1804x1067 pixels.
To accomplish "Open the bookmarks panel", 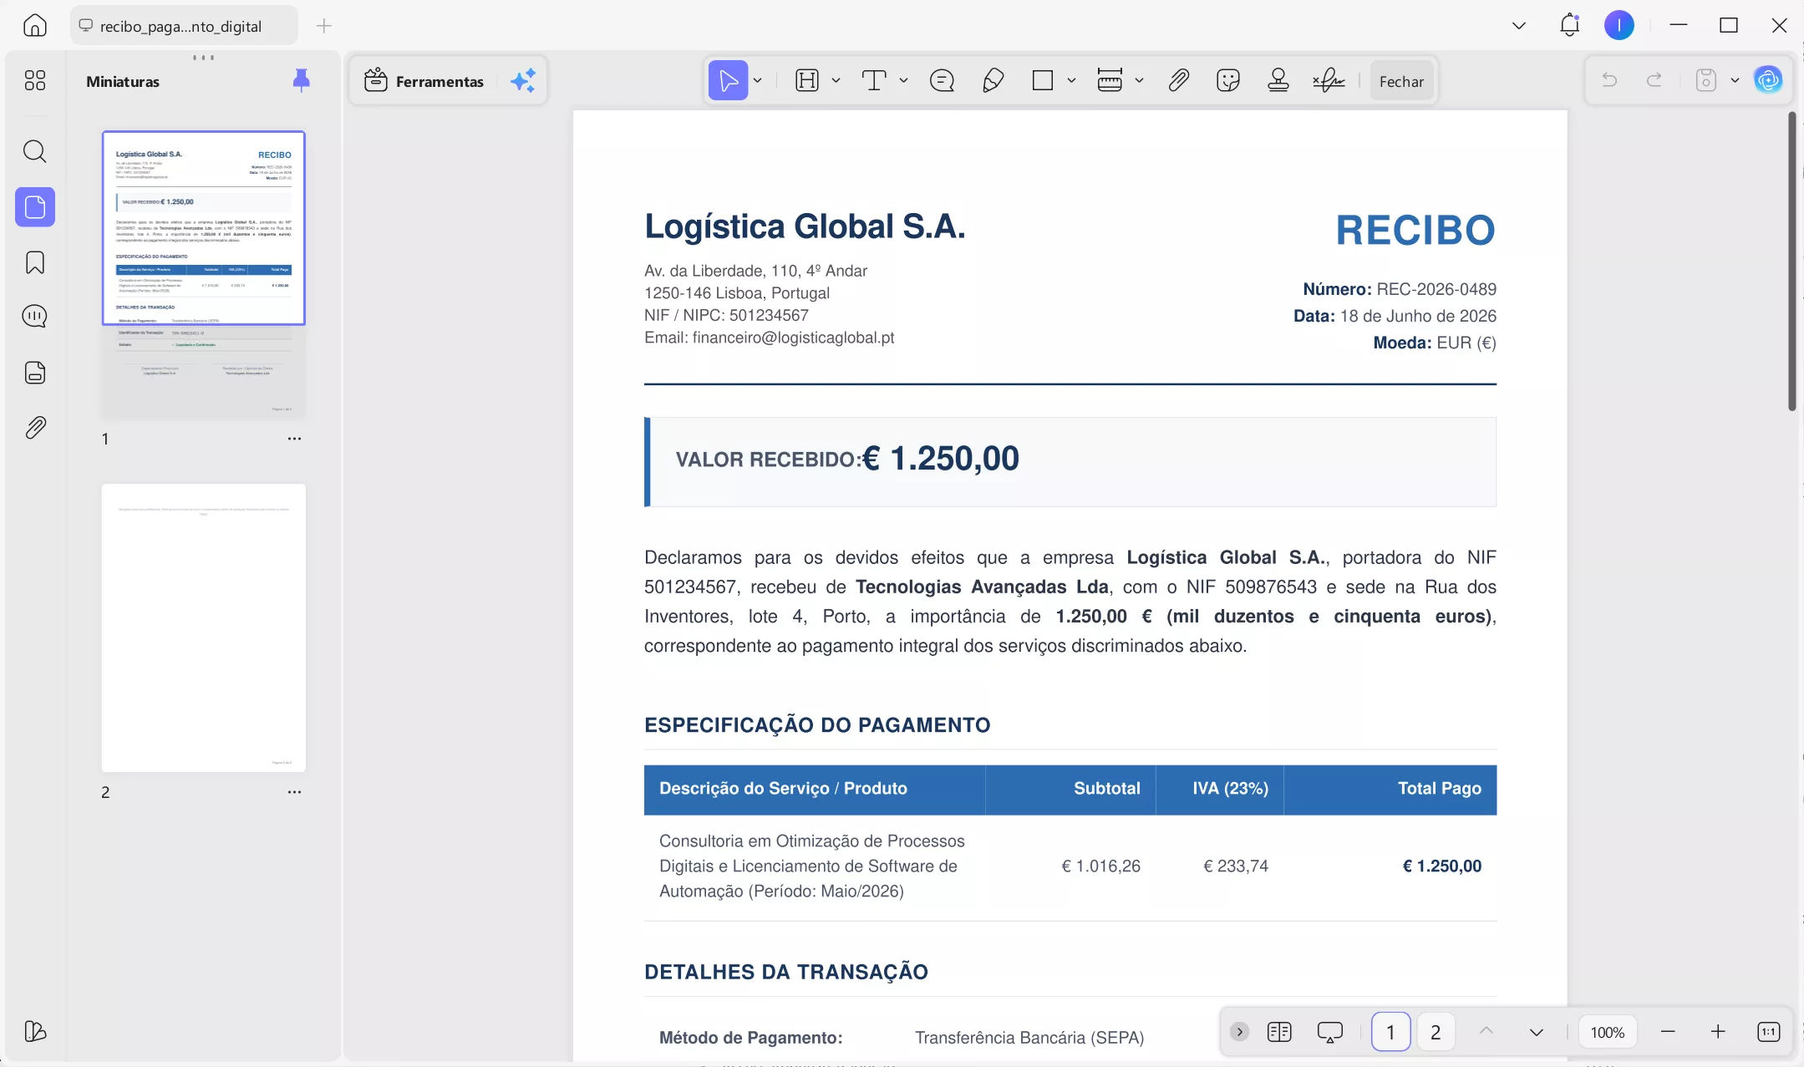I will click(35, 262).
